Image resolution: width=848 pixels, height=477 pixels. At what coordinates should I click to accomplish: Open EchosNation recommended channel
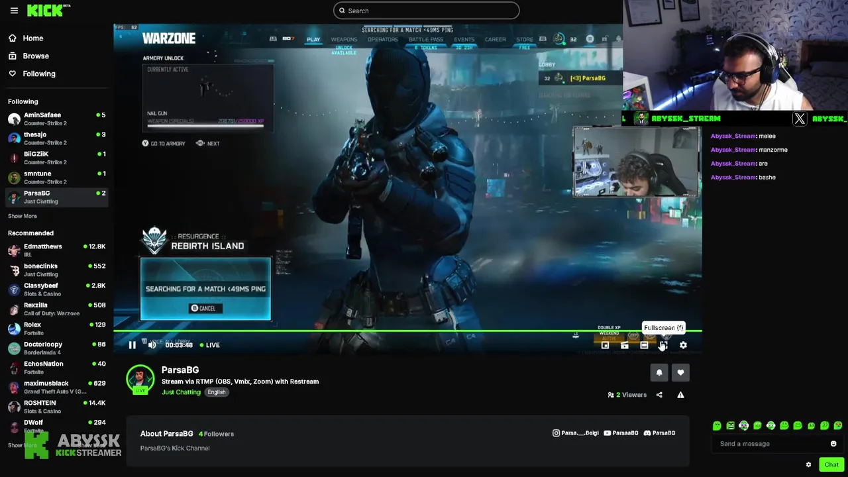coord(56,367)
